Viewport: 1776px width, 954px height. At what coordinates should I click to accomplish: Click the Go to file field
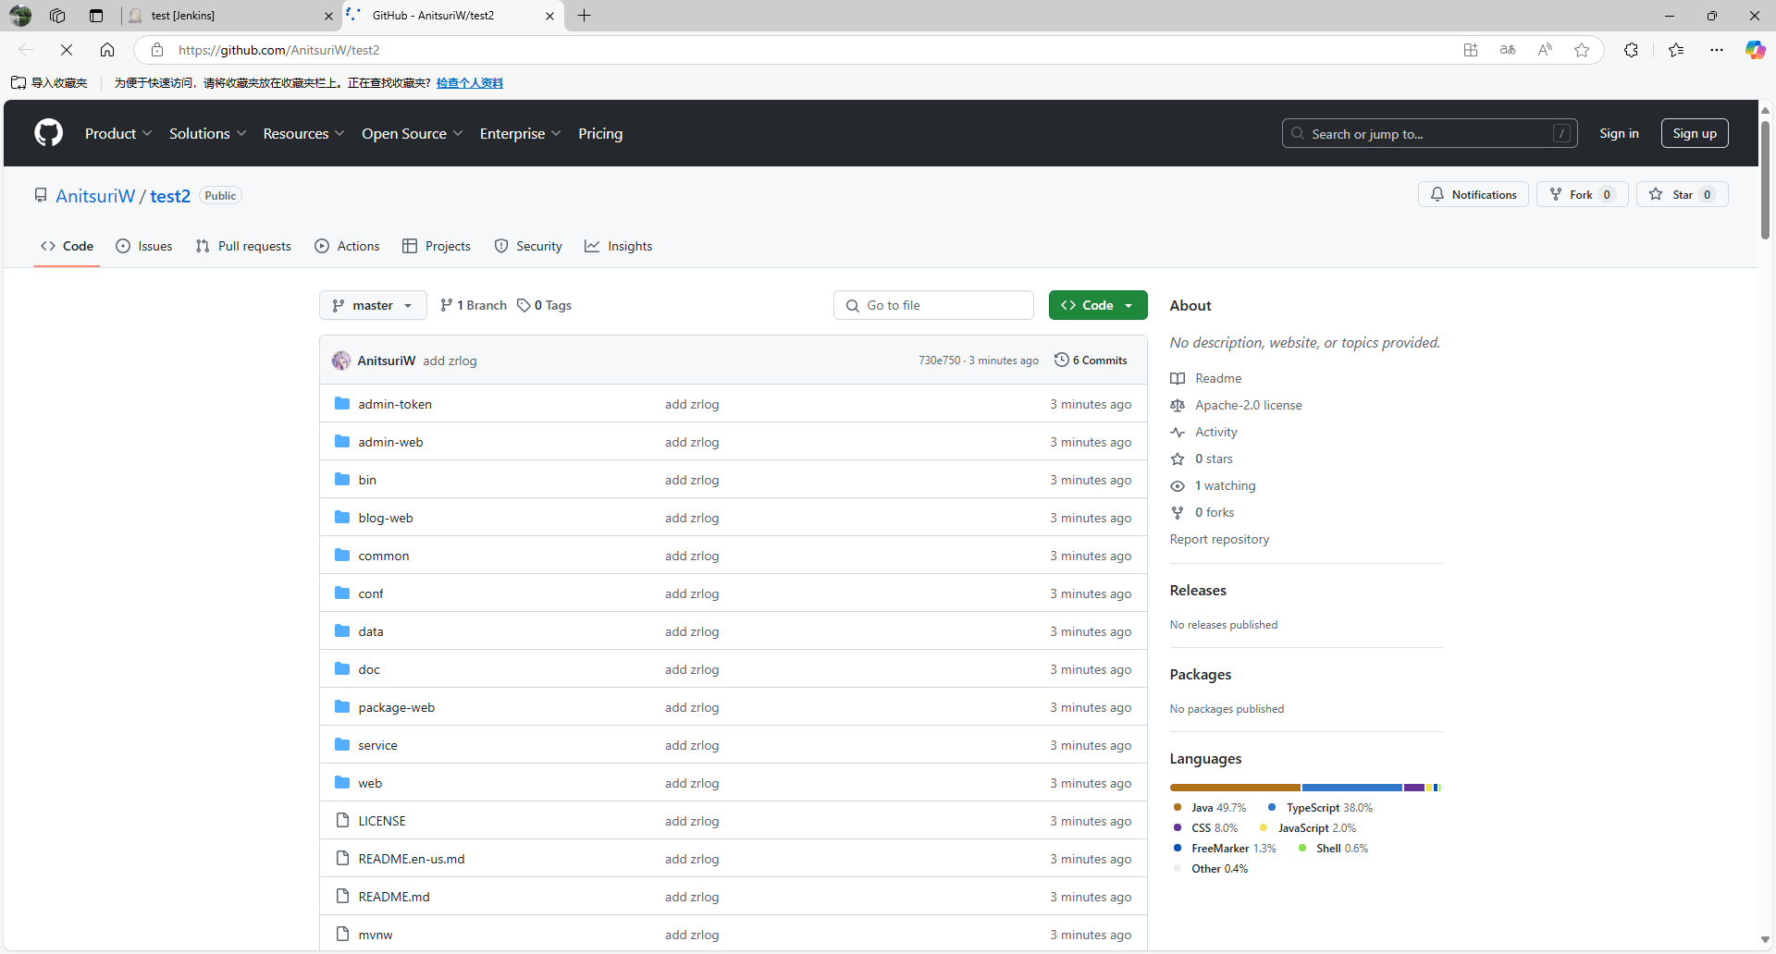tap(934, 306)
